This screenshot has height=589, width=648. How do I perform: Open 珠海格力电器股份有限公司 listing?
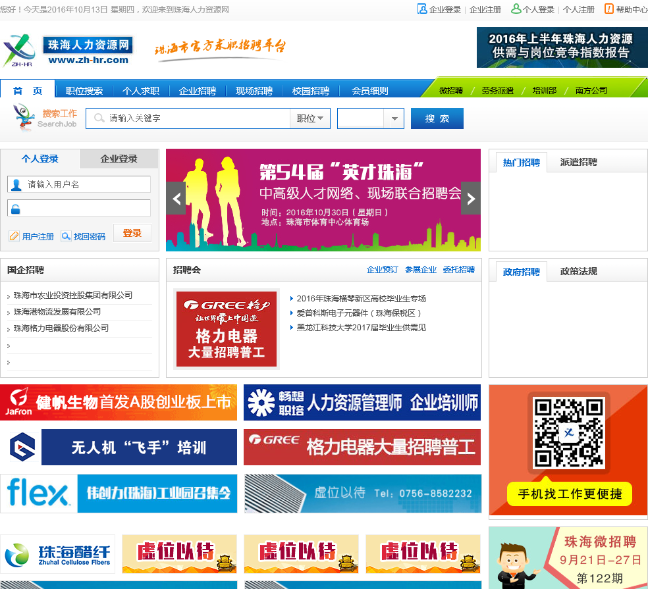(61, 328)
